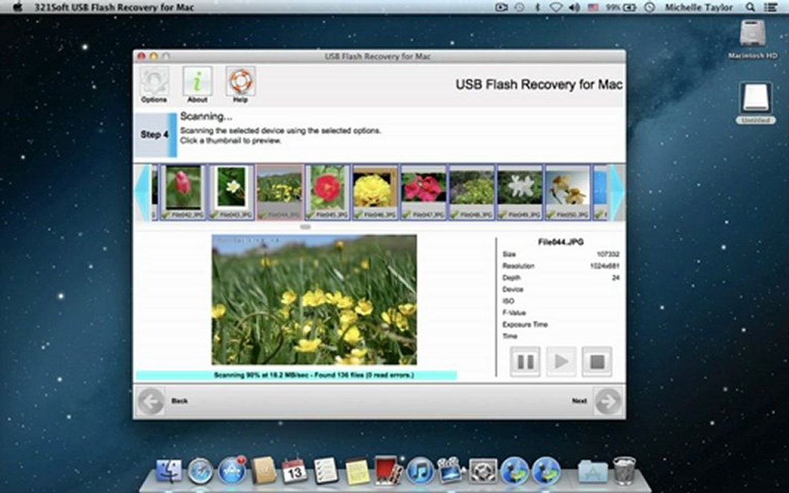Click the File044.JPG name in info panel
This screenshot has width=789, height=493.
[560, 242]
